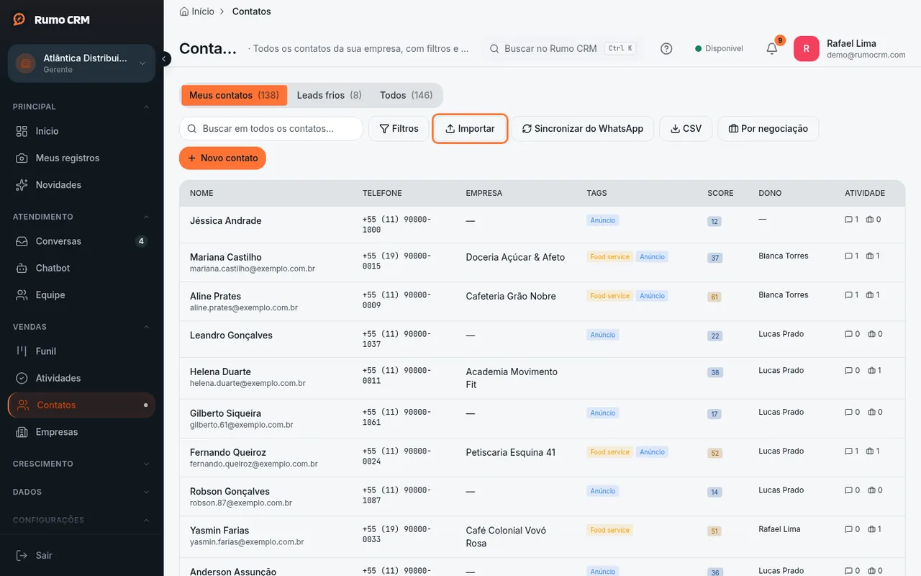Click the Cafeteria Grão Nobre company cell

pos(511,296)
